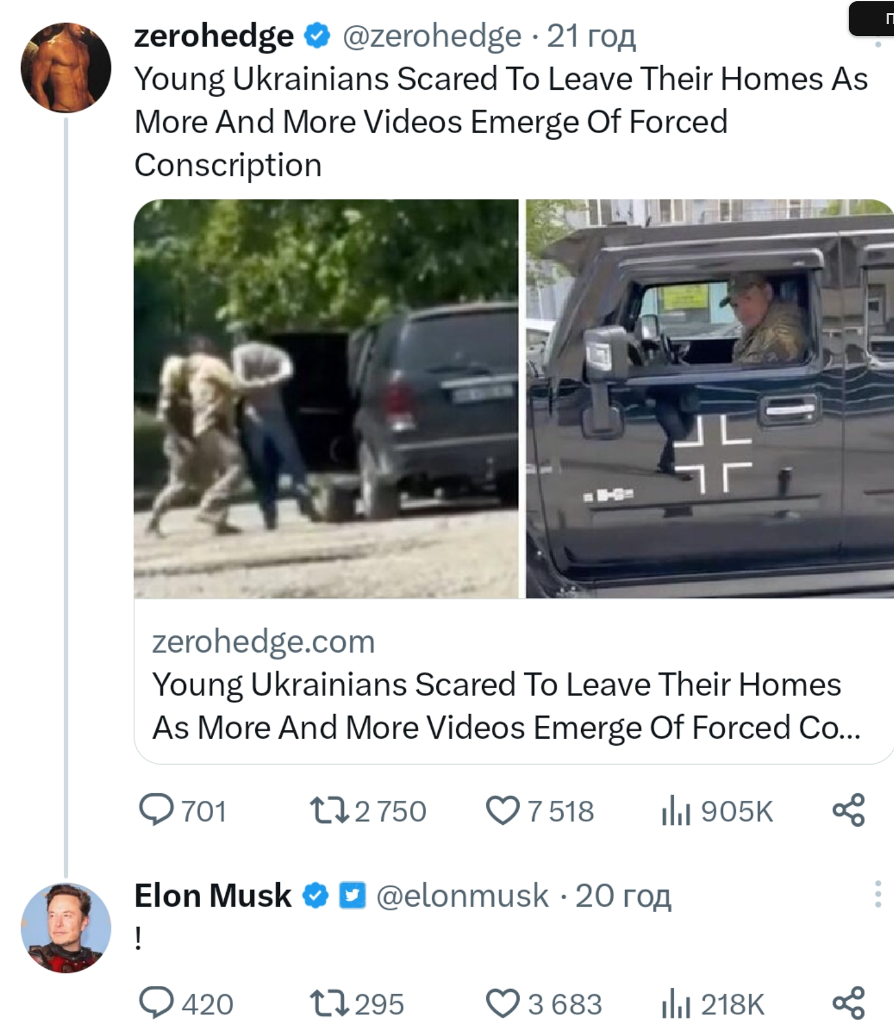View left image of man being grabbed
The image size is (894, 1028).
click(x=326, y=398)
